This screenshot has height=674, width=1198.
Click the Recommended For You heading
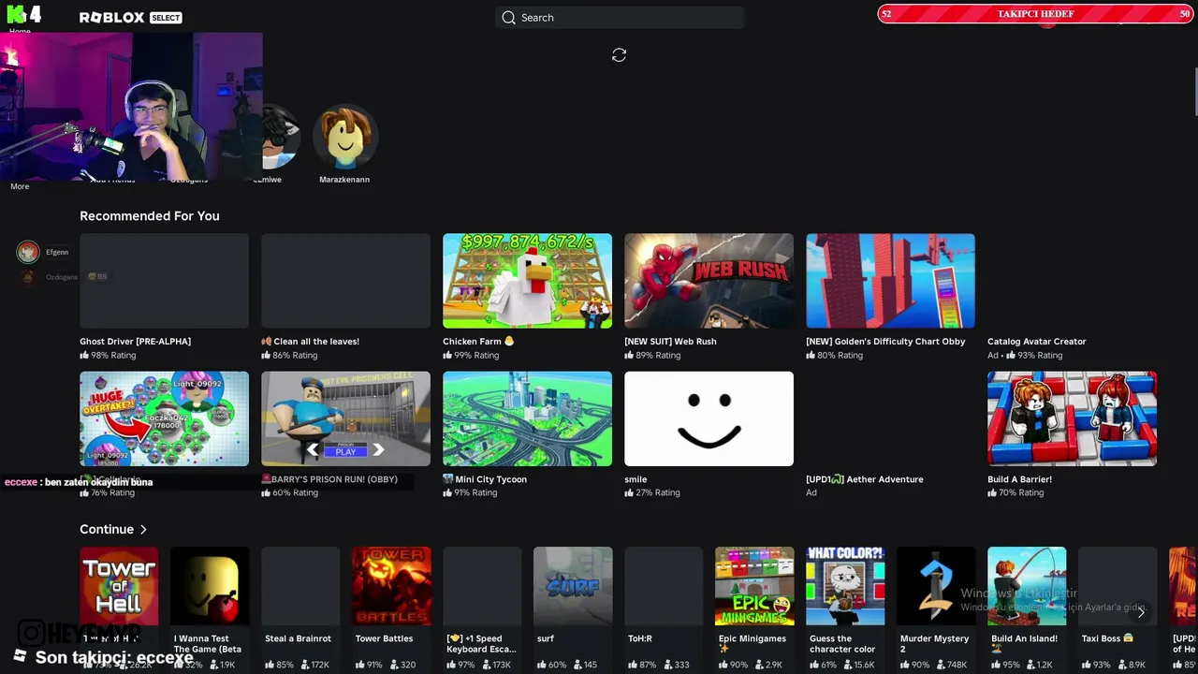coord(150,216)
